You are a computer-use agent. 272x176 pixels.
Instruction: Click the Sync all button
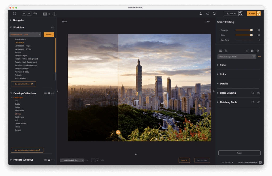184,160
